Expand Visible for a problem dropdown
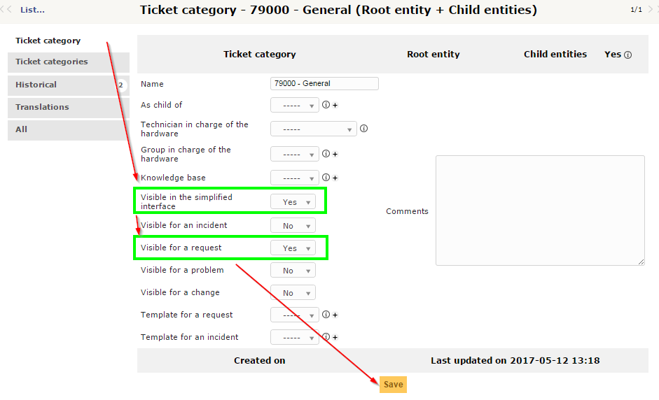The width and height of the screenshot is (659, 400). [x=293, y=271]
